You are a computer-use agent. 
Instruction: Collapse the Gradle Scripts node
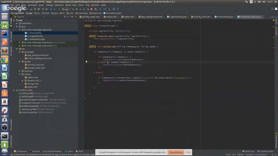(x=14, y=90)
